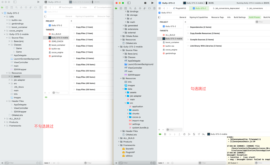The width and height of the screenshot is (270, 165).
Task: Expand cocos-js folder in right navigator
Action: tap(128, 117)
